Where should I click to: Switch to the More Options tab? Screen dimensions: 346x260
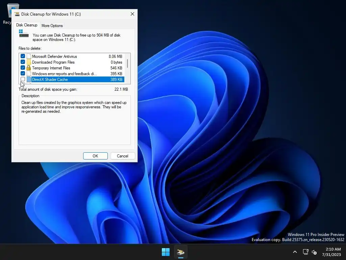click(52, 26)
